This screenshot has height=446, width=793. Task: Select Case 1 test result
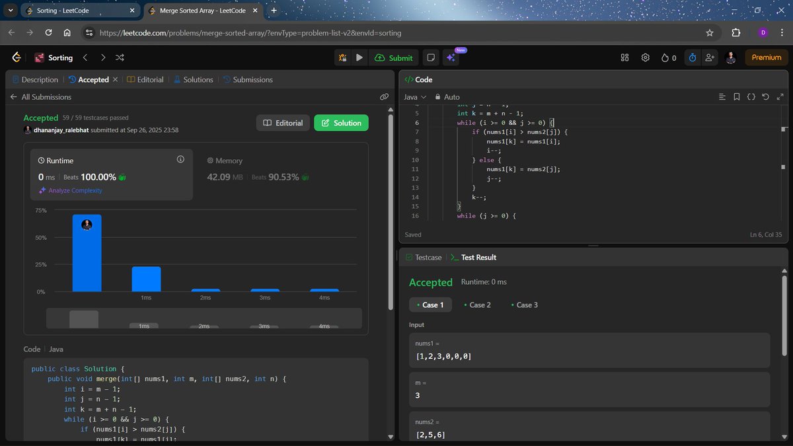pos(431,305)
